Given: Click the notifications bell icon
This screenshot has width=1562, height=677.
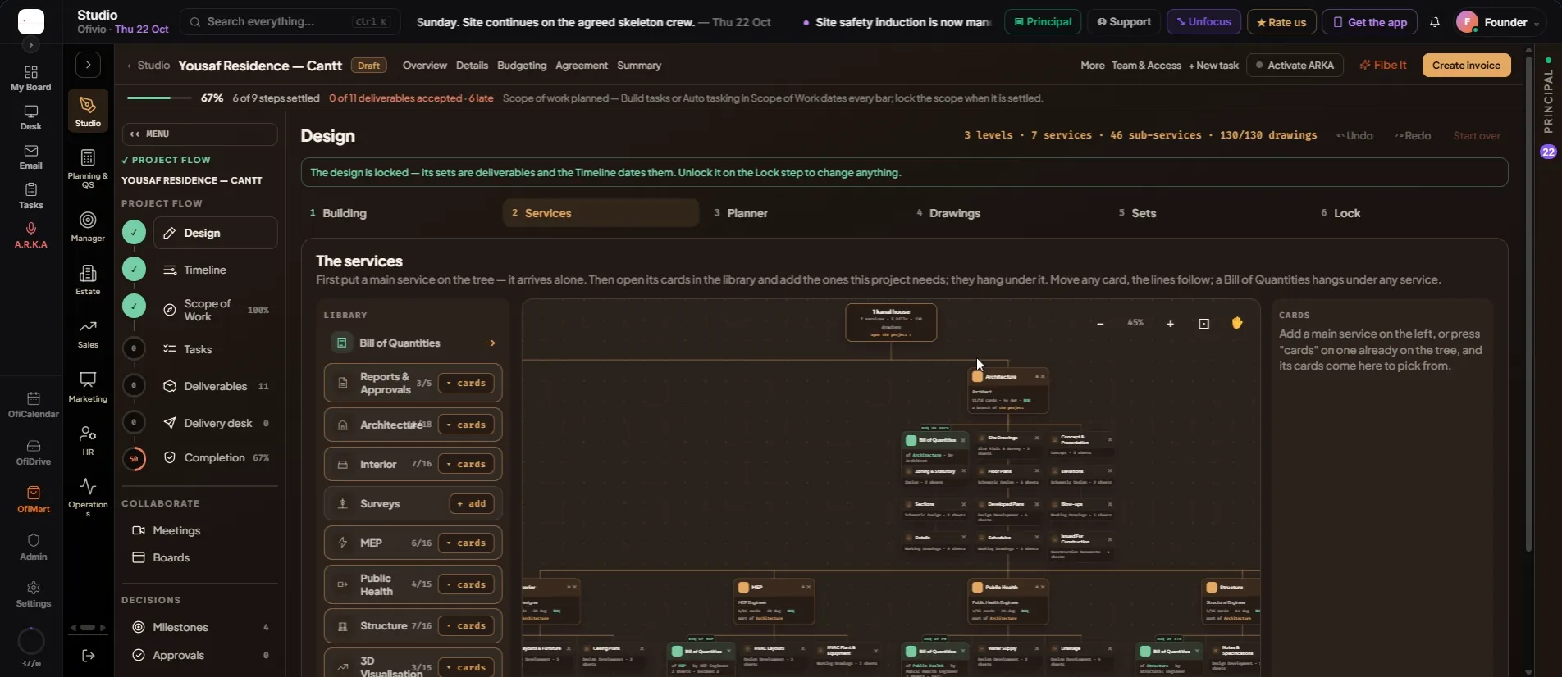Looking at the screenshot, I should point(1434,22).
